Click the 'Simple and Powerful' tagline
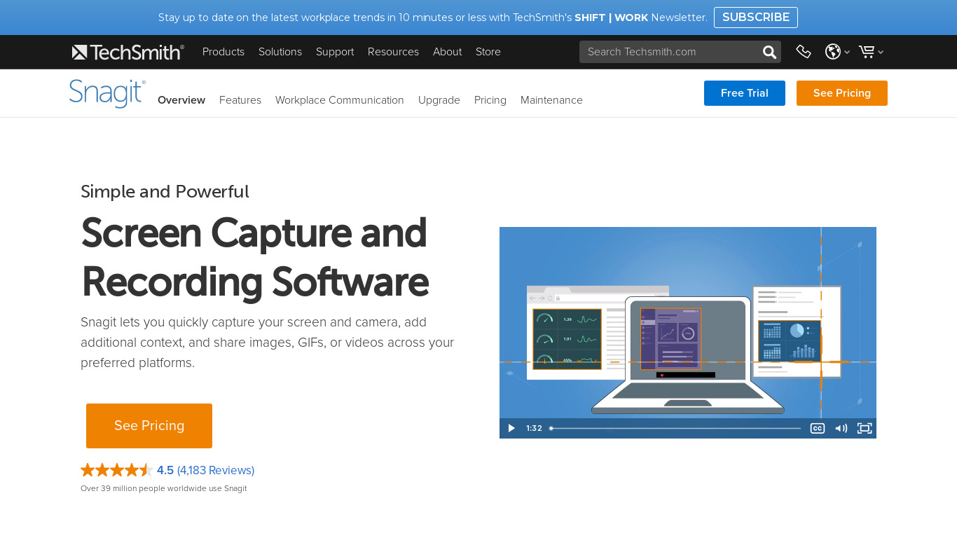 pos(165,191)
